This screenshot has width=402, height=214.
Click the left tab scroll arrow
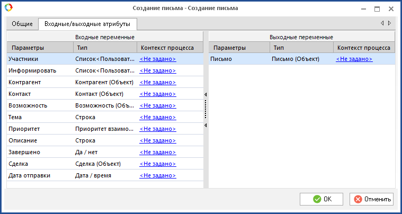click(382, 23)
